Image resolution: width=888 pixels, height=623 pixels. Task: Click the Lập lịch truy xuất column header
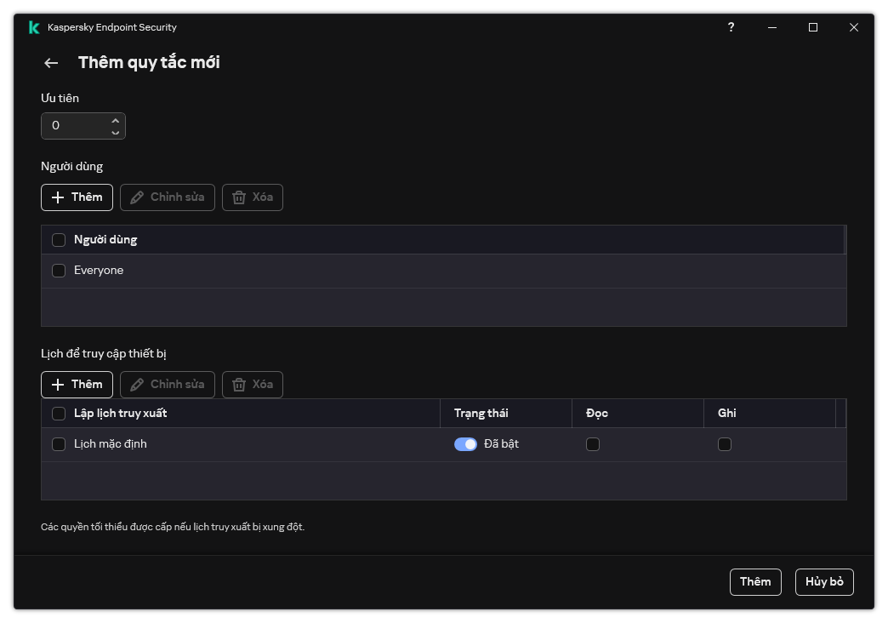[x=120, y=414]
